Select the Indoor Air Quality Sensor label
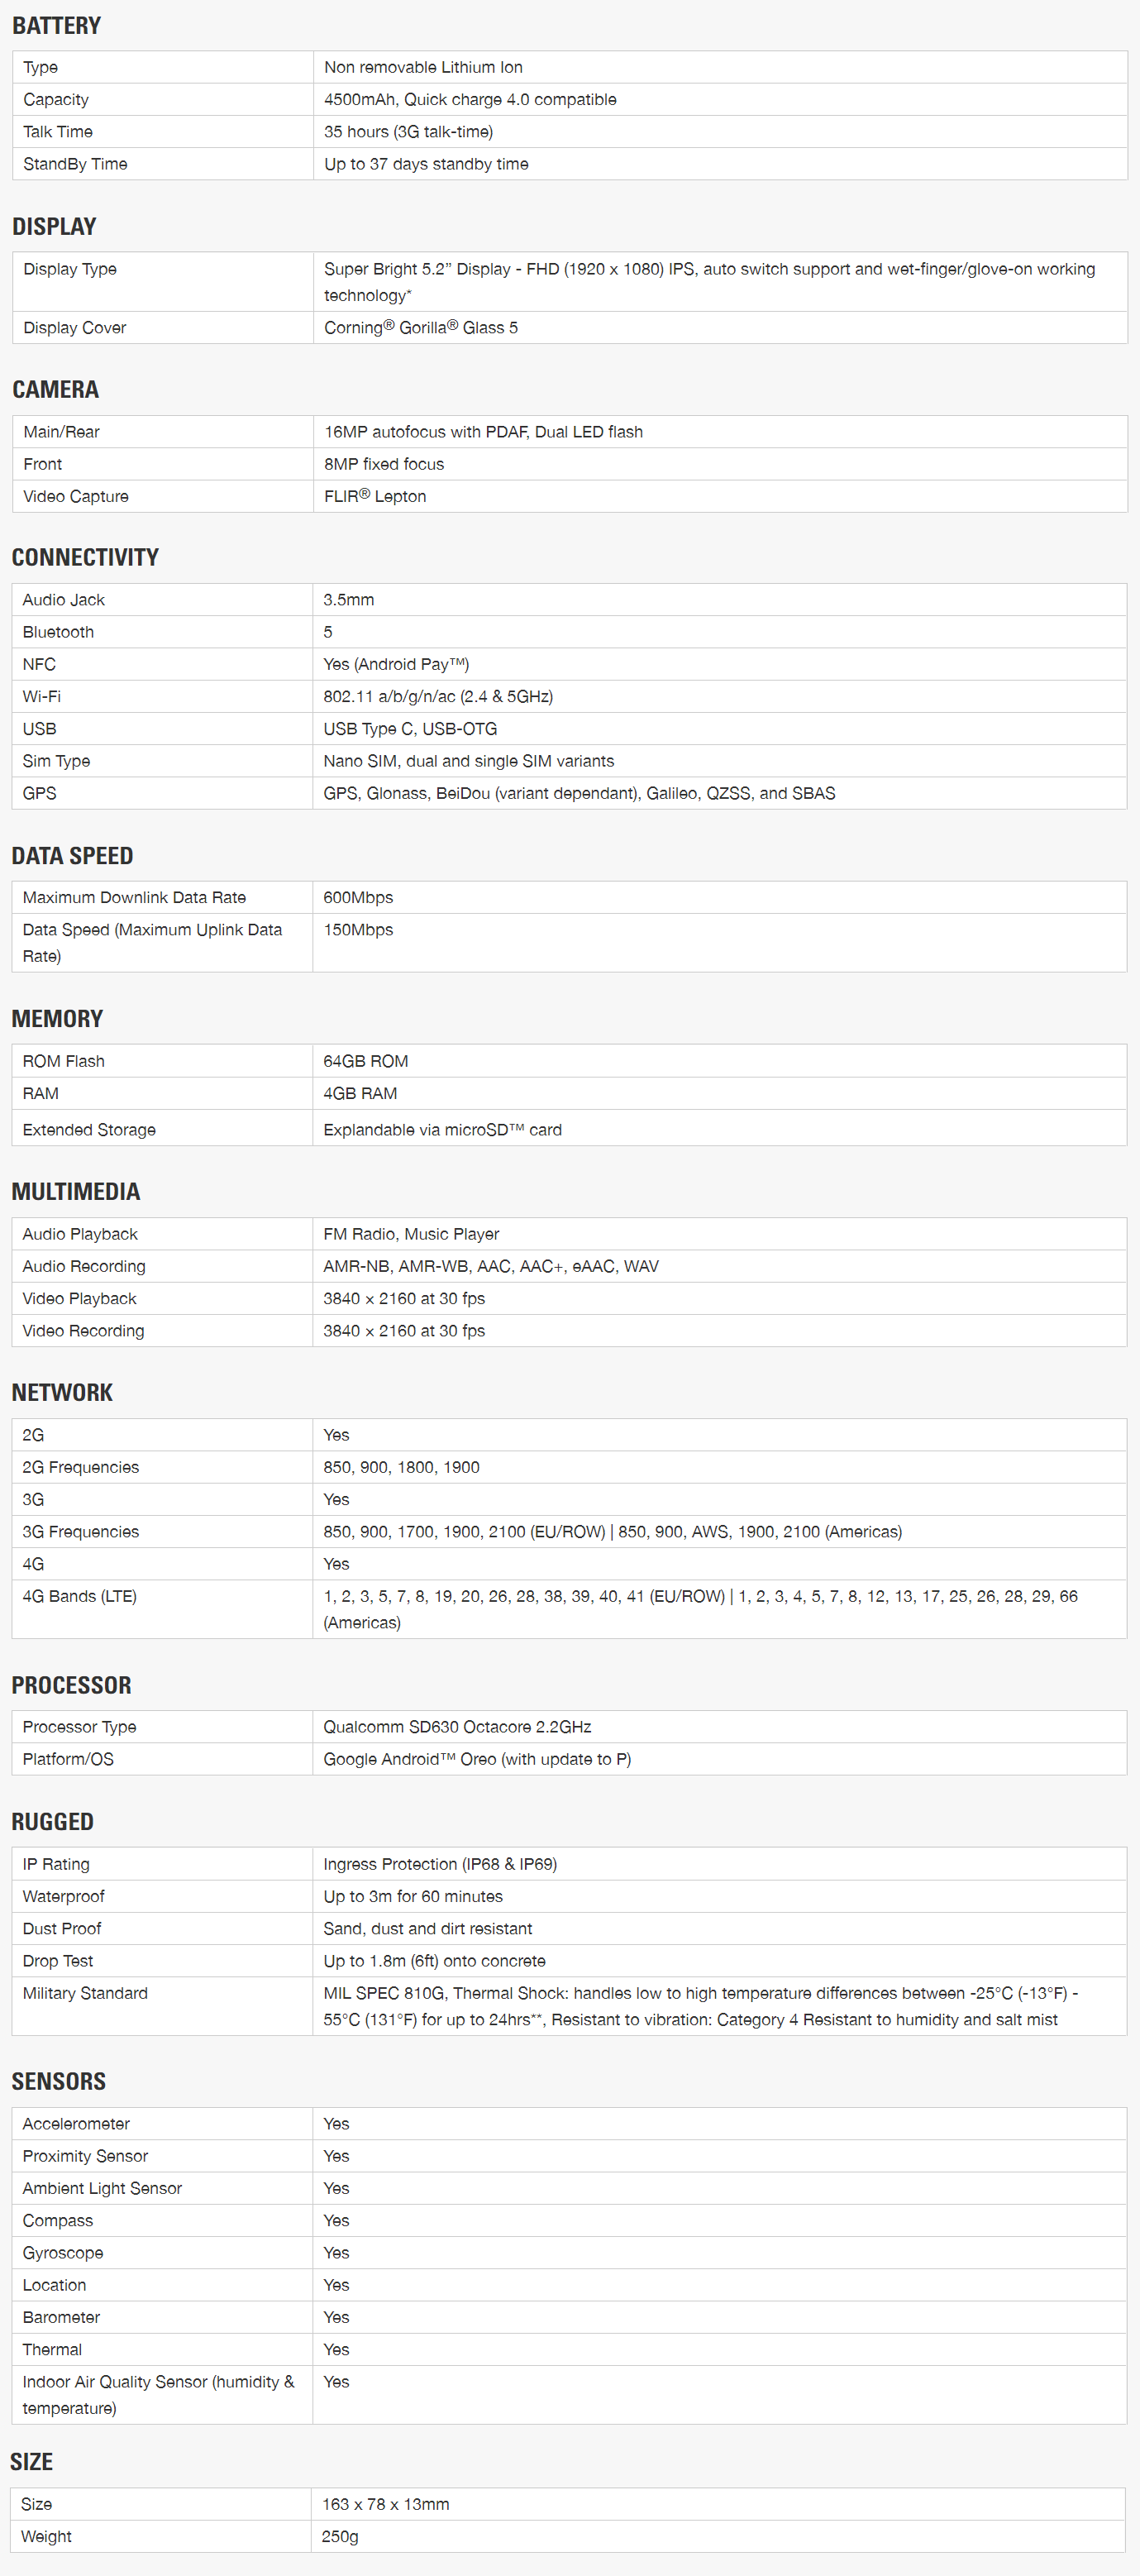Viewport: 1140px width, 2576px height. (x=158, y=2395)
